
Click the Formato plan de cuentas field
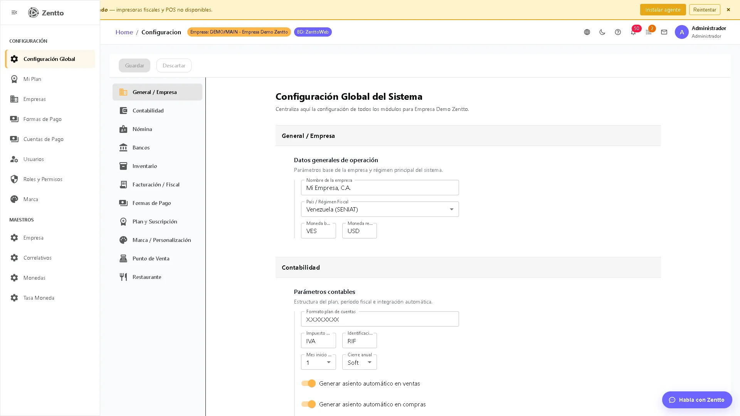[380, 319]
